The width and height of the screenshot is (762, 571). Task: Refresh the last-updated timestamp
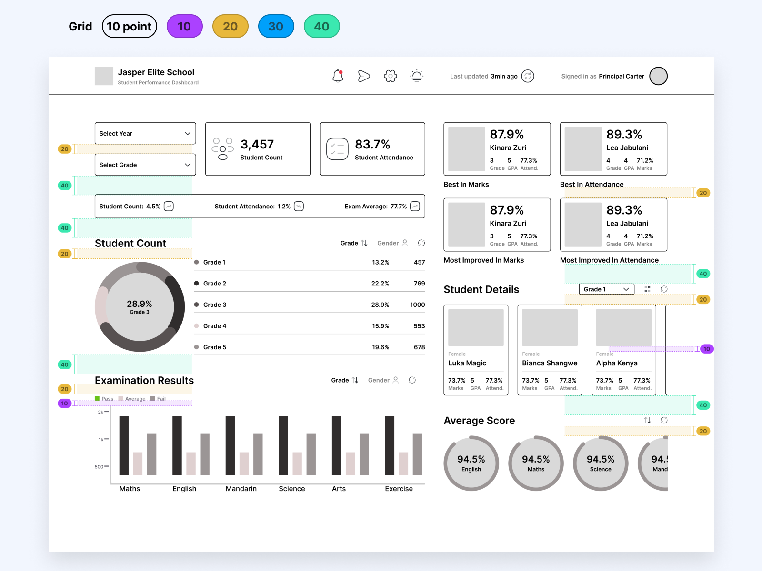click(x=528, y=76)
